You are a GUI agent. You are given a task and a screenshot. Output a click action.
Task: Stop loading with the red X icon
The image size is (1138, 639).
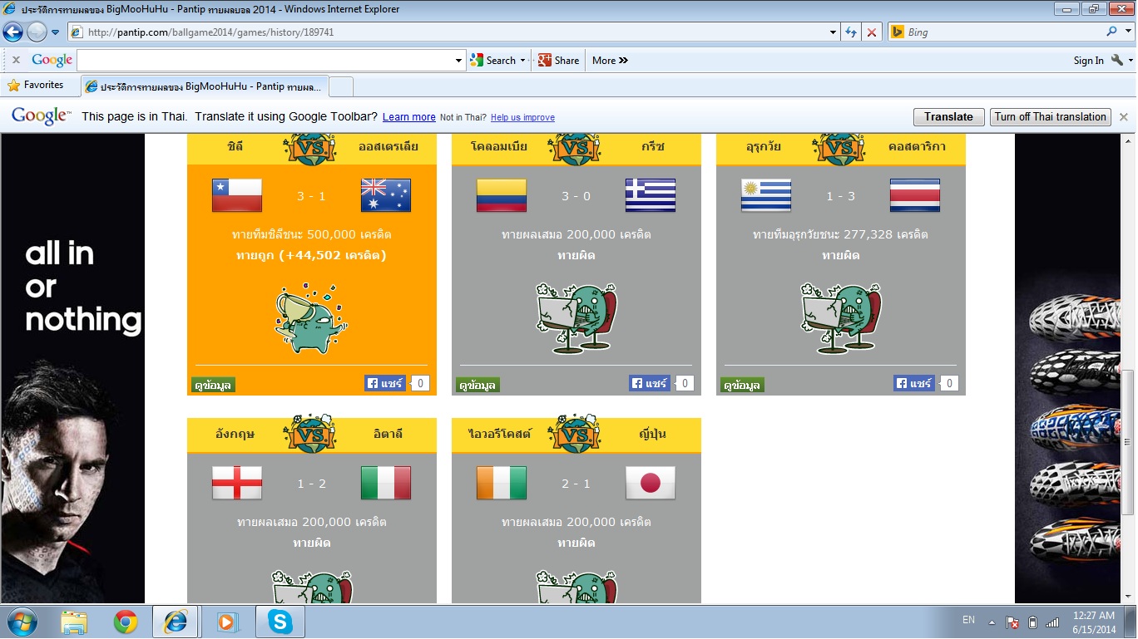click(x=872, y=32)
